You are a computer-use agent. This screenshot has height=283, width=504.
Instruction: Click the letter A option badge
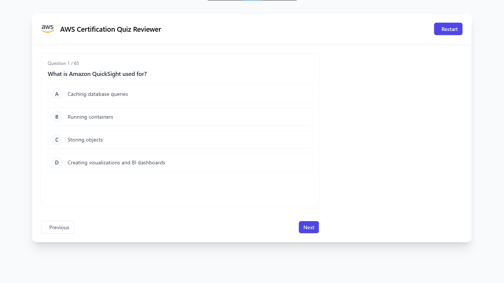click(57, 94)
